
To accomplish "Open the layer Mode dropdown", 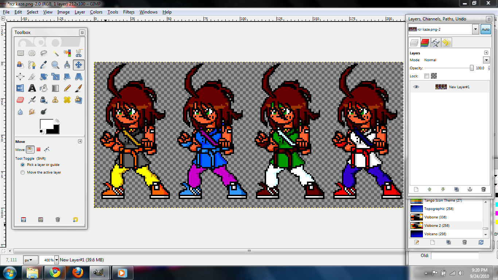I will click(x=486, y=60).
